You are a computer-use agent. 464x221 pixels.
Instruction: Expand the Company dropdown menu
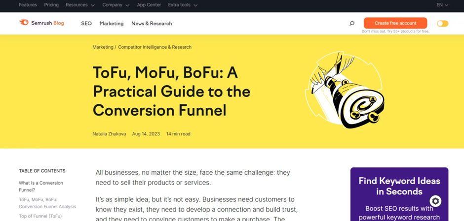pos(116,5)
